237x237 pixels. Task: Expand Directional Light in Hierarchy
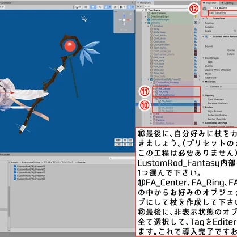coord(146,16)
